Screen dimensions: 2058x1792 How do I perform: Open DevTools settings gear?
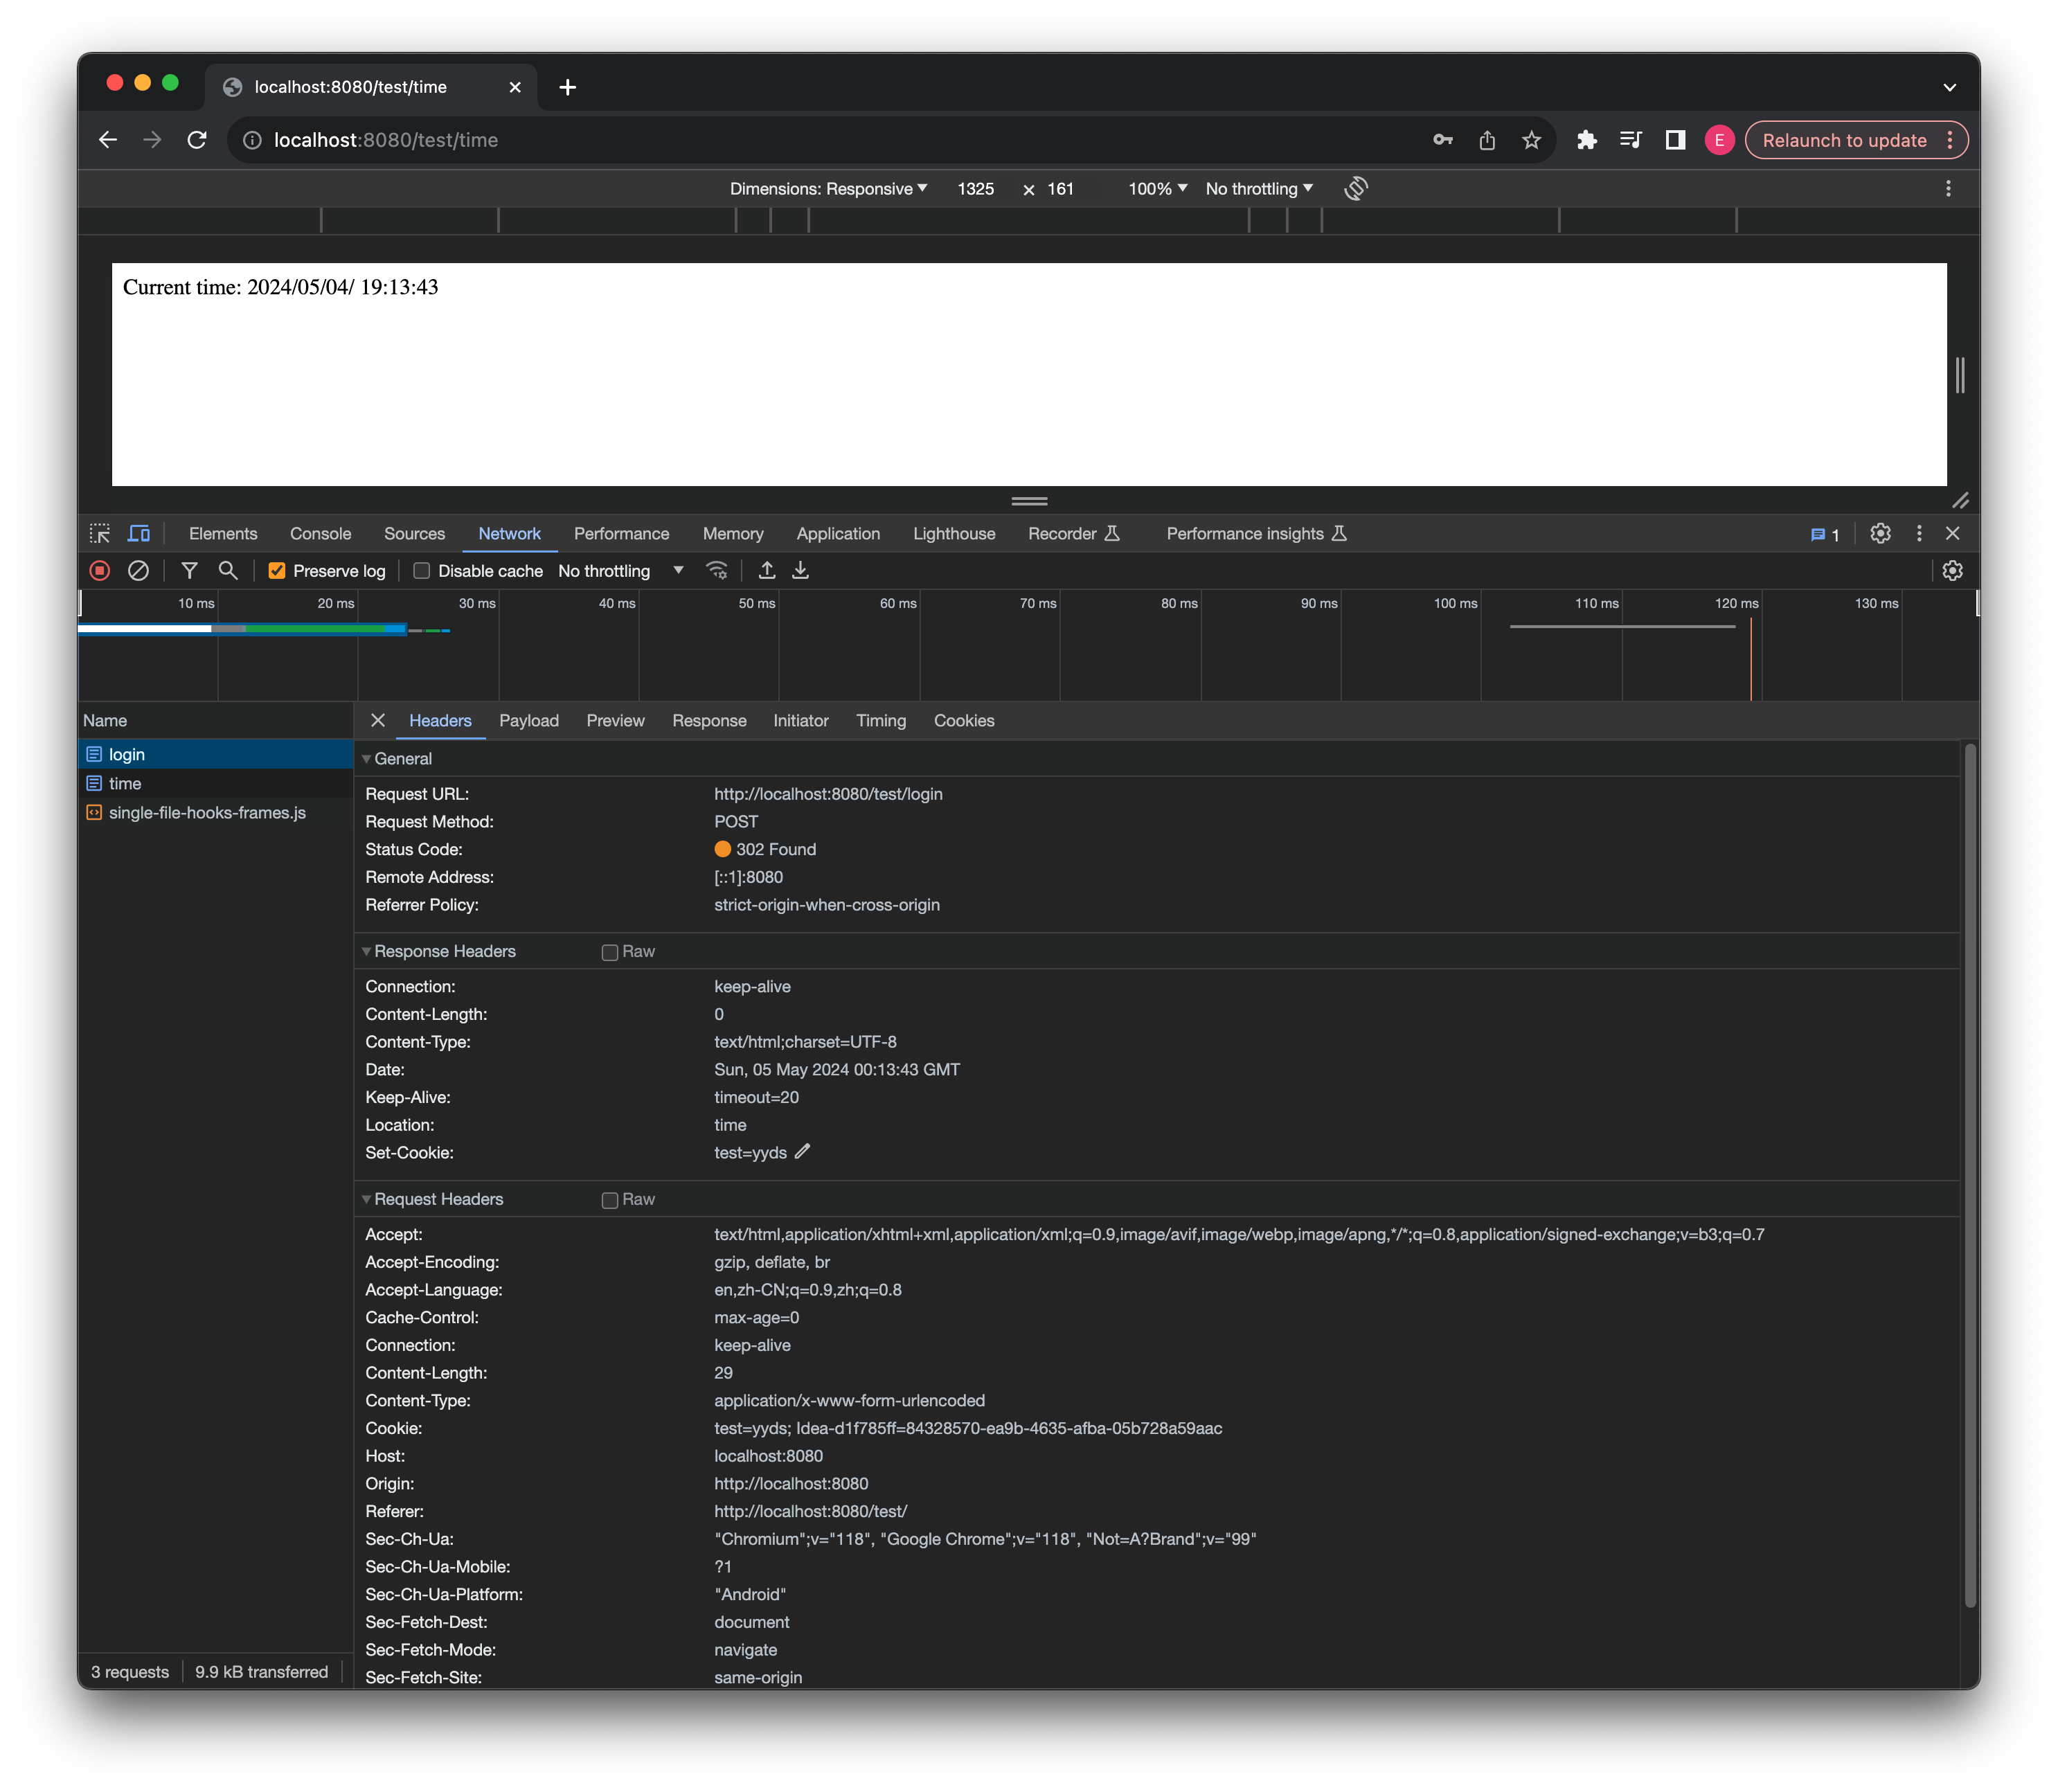[x=1879, y=533]
